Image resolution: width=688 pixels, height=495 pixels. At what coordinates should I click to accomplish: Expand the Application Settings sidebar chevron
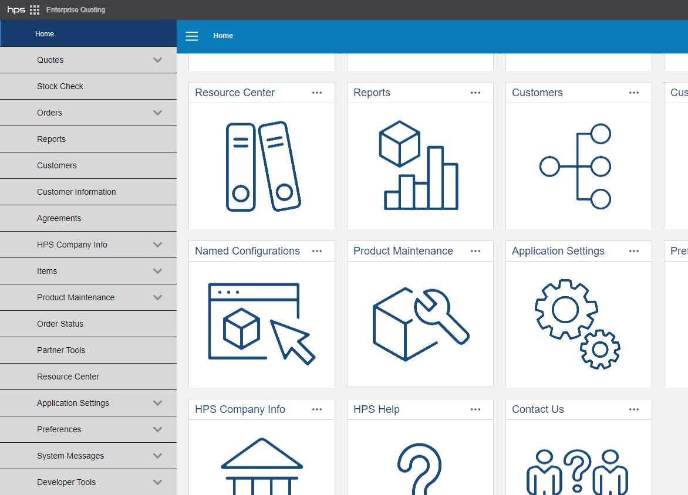click(x=157, y=403)
